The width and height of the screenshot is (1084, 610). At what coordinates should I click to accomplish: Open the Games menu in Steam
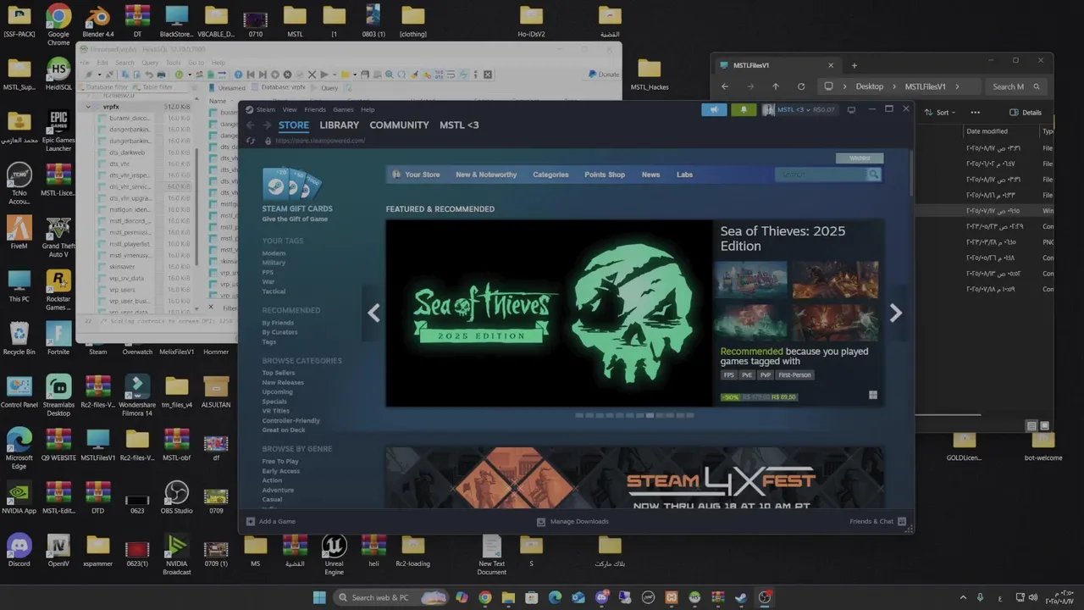[x=343, y=109]
